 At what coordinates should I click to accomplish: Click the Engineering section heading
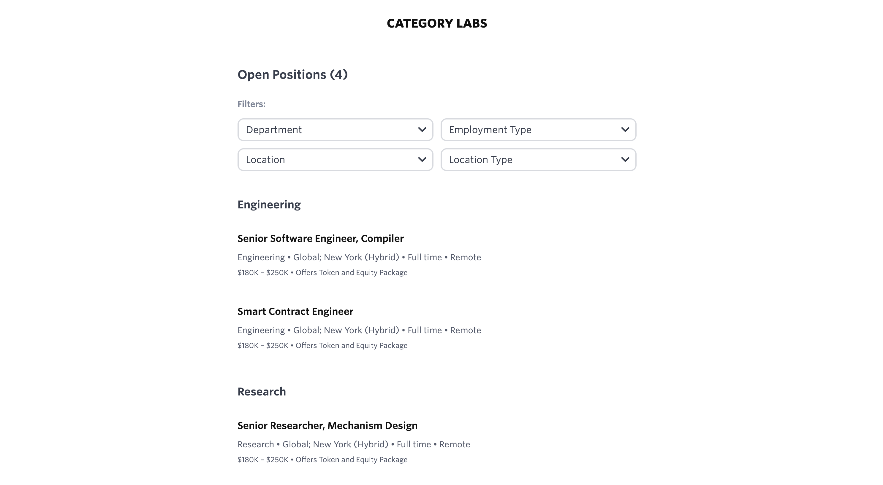(x=269, y=205)
